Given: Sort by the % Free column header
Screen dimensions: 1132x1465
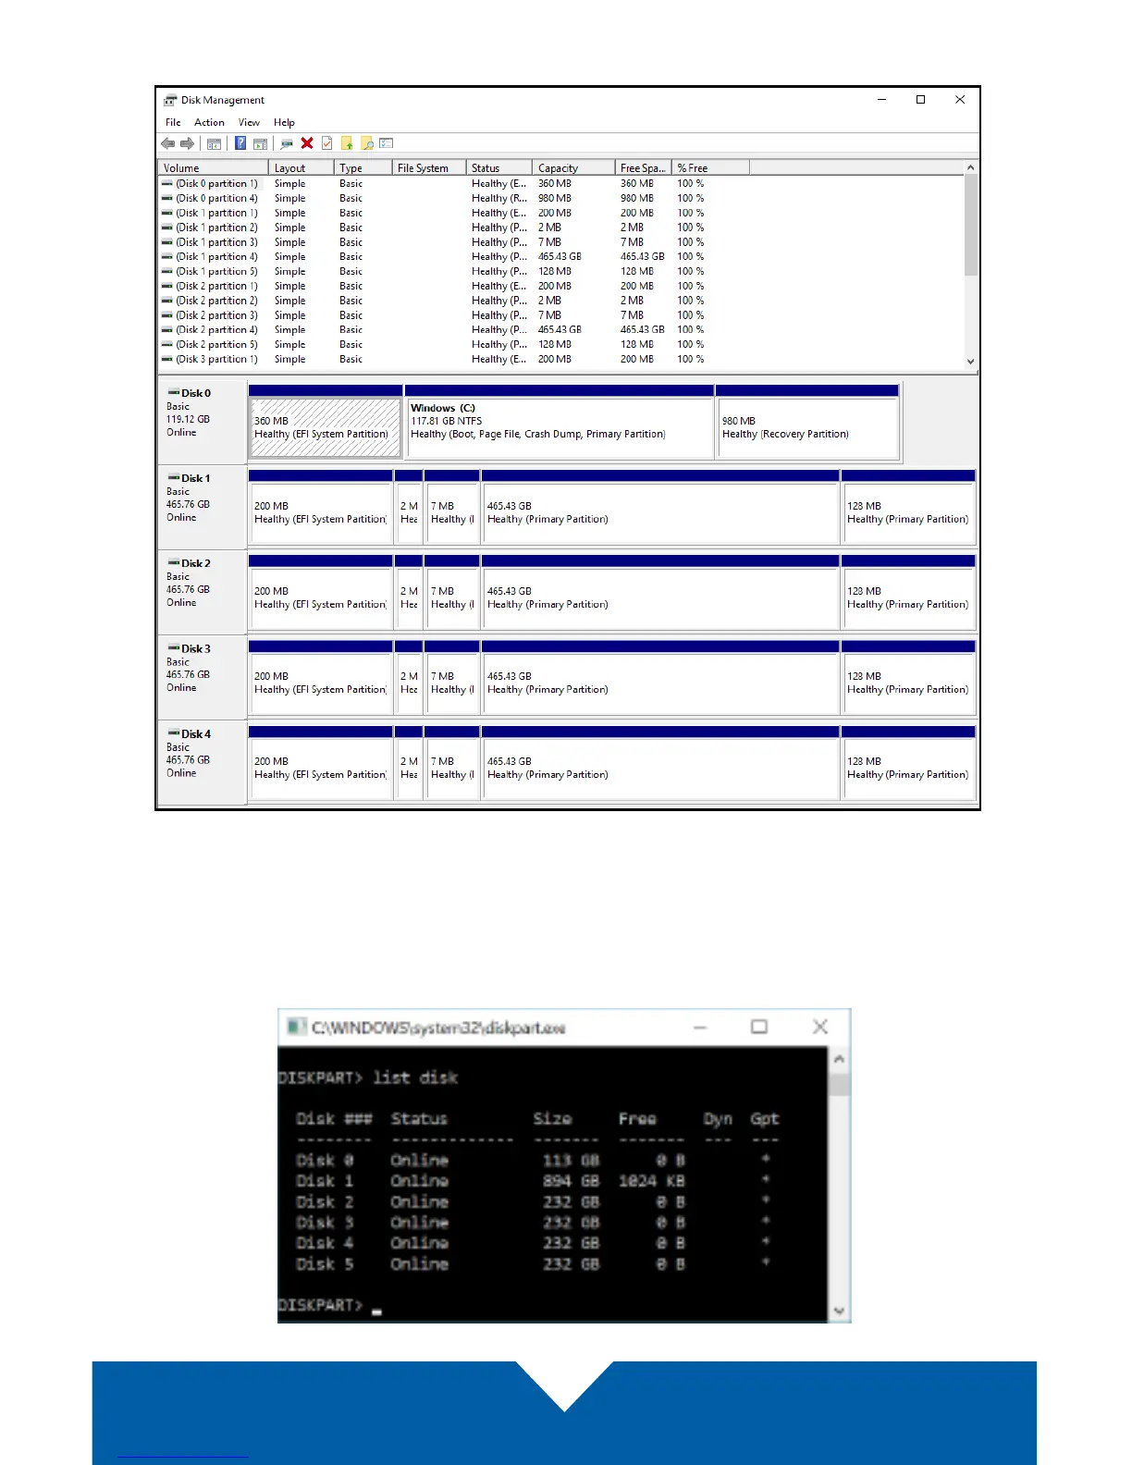Looking at the screenshot, I should [x=709, y=168].
